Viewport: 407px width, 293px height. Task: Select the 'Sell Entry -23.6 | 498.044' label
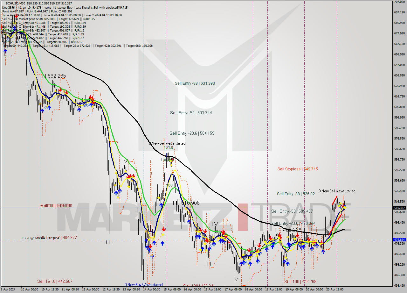293,223
